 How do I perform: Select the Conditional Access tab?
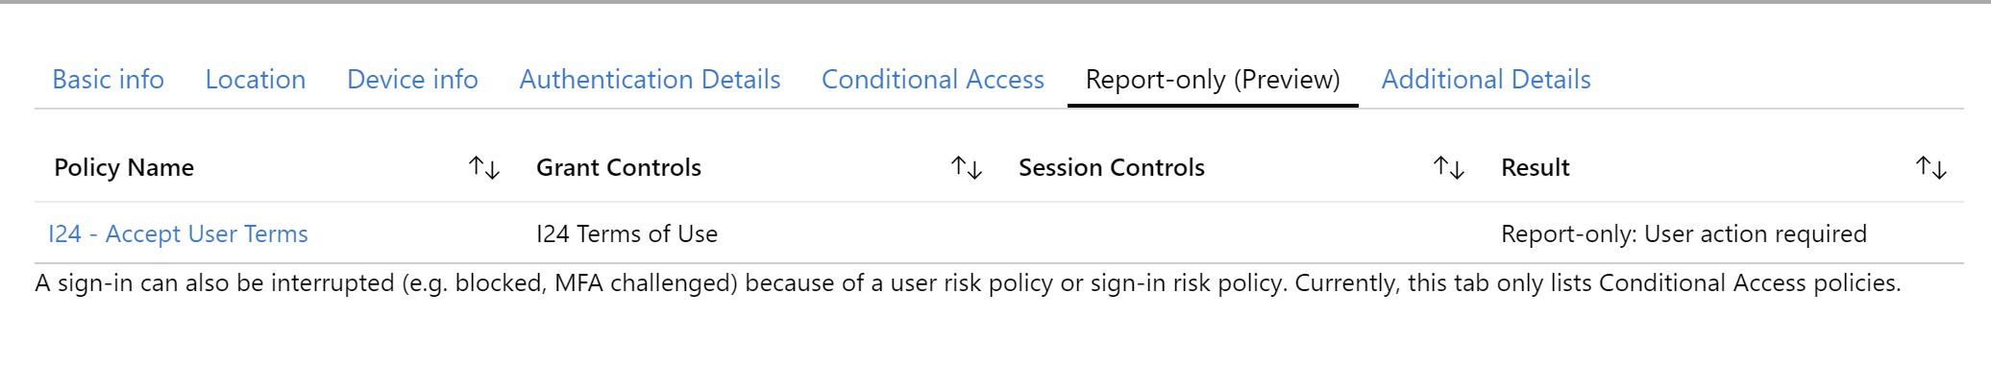932,80
